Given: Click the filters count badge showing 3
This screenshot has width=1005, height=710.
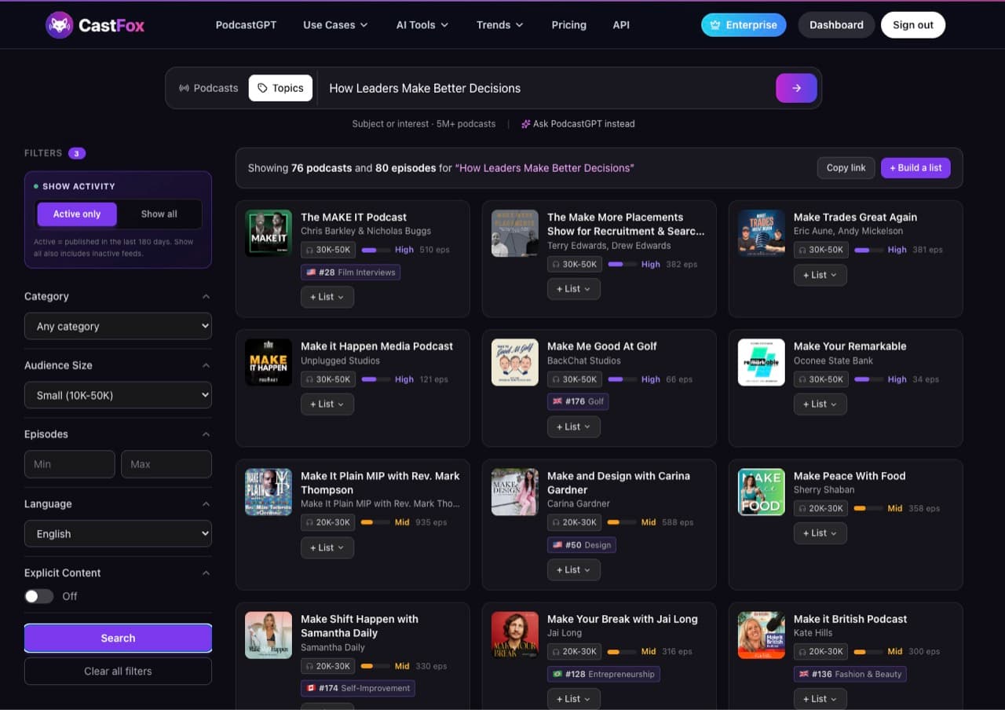Looking at the screenshot, I should [77, 153].
